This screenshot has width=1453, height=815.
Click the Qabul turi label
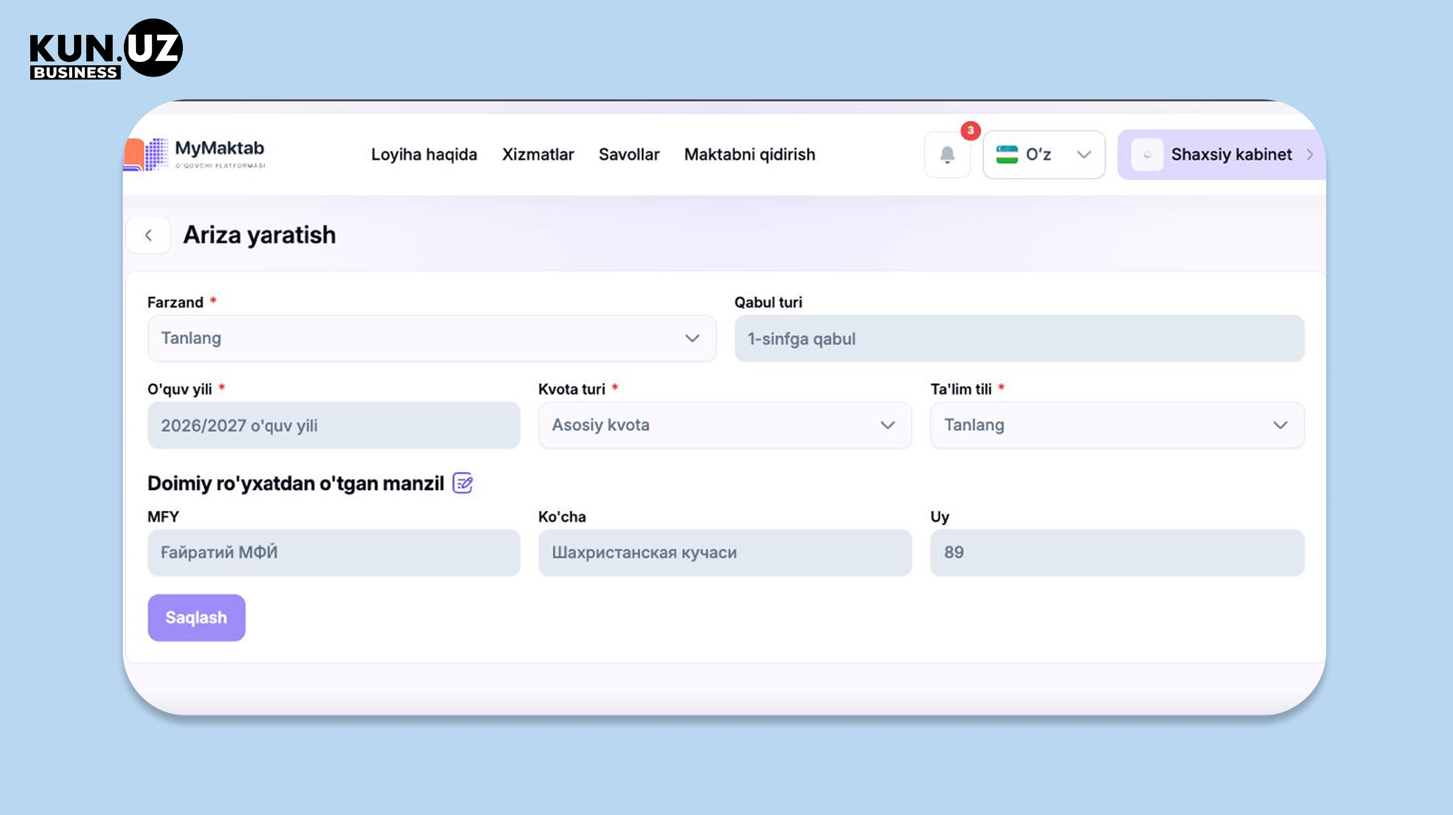click(767, 302)
